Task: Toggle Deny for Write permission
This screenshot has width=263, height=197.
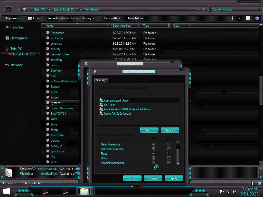Action: point(169,158)
